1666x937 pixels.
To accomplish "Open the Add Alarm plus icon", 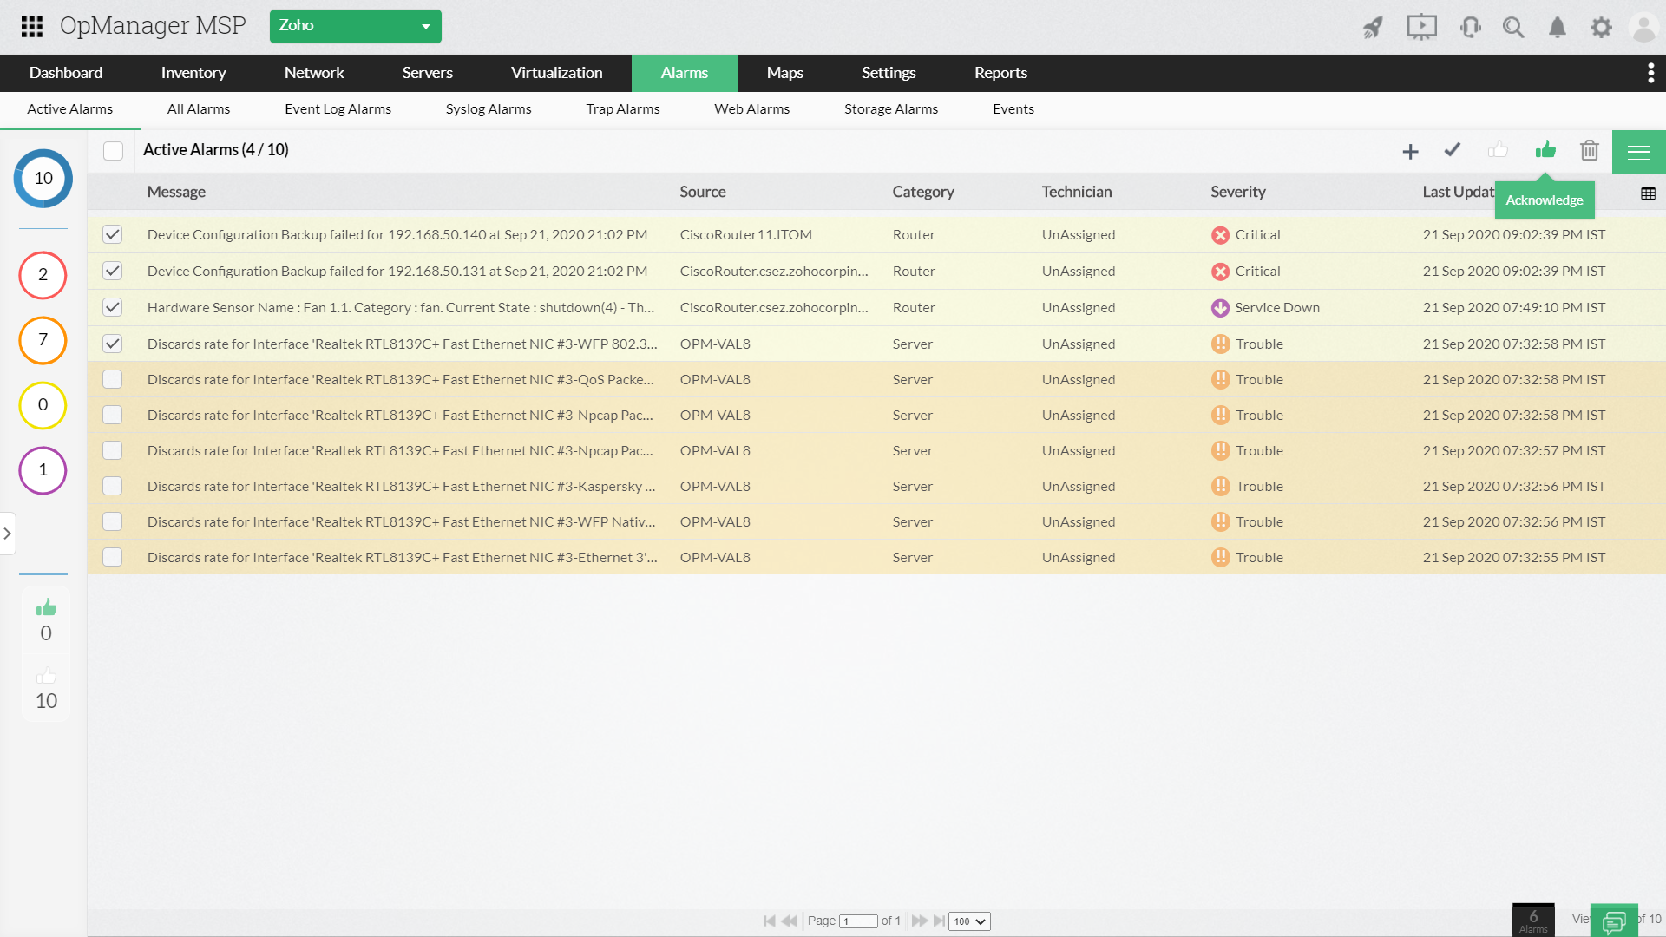I will [x=1410, y=150].
